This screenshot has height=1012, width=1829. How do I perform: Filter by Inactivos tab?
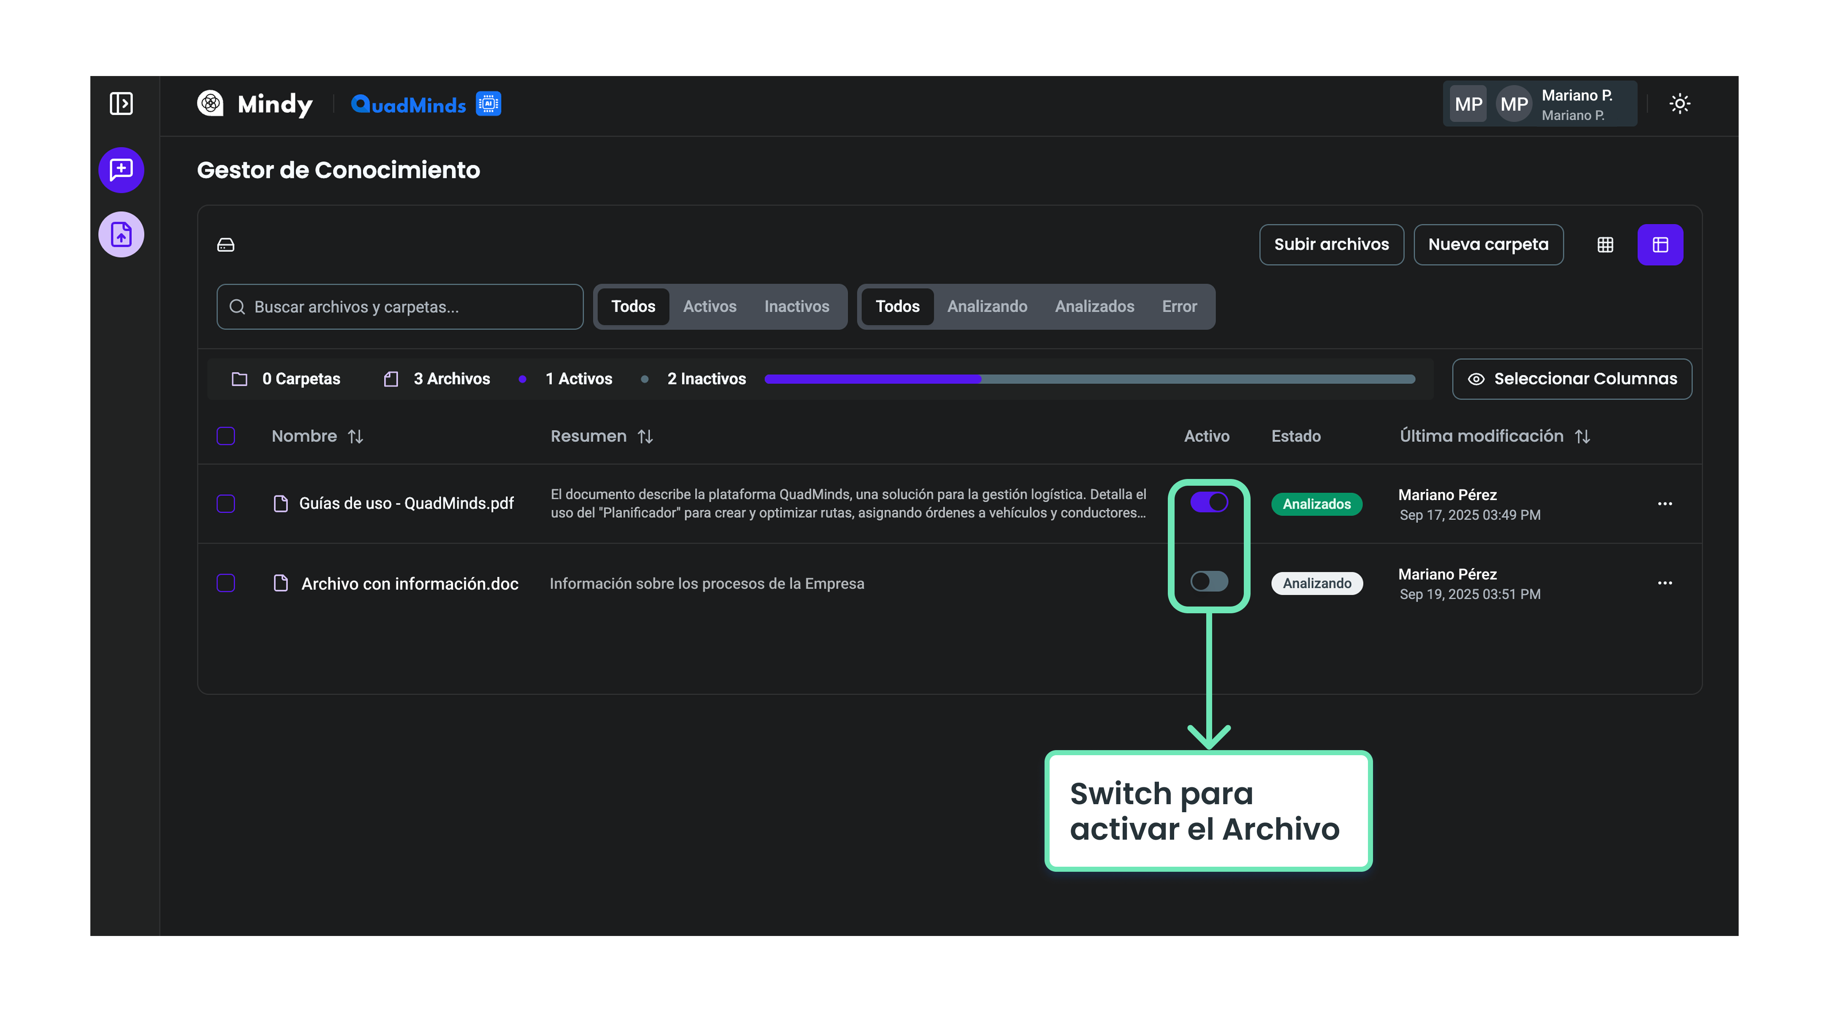[796, 307]
